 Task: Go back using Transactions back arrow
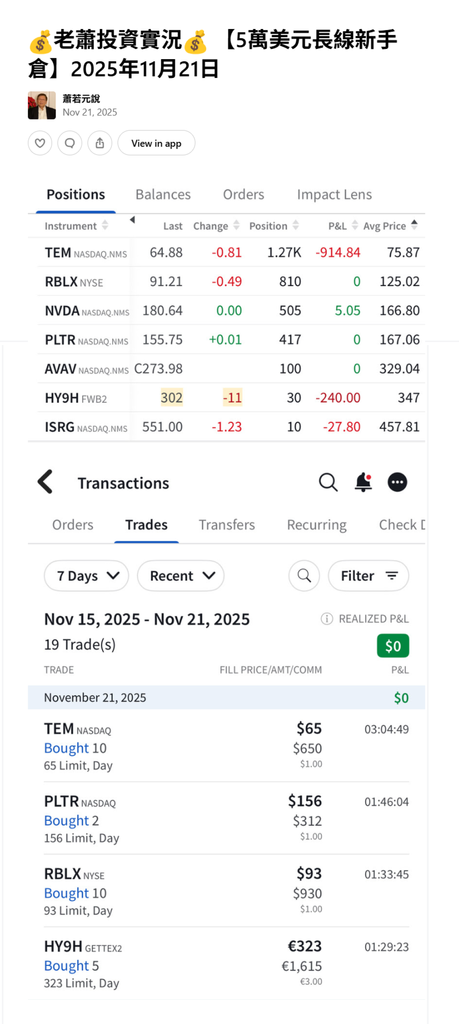pyautogui.click(x=45, y=482)
